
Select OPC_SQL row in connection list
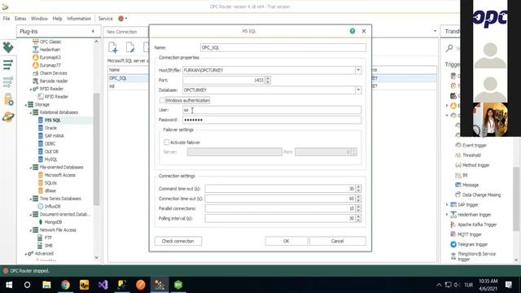129,78
